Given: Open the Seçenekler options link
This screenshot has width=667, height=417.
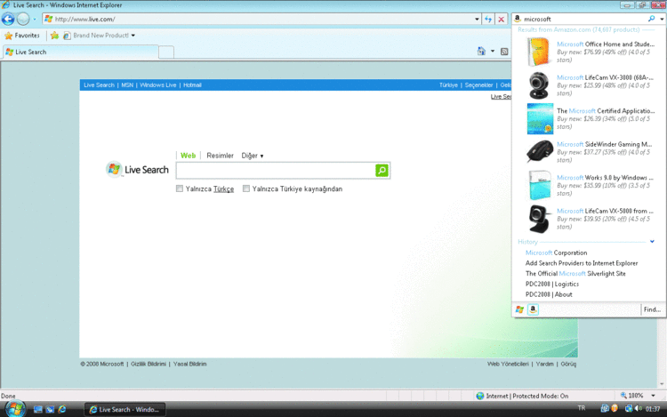Looking at the screenshot, I should click(x=478, y=85).
